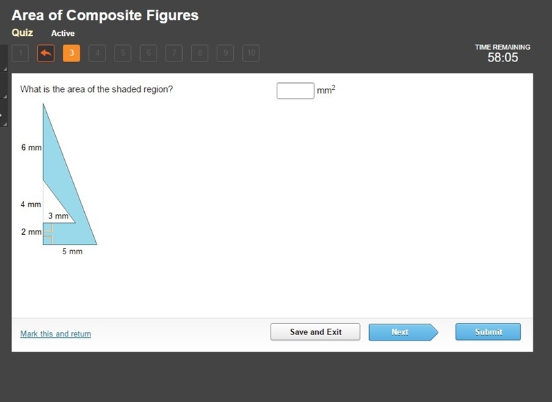Select question 3 in the navigator
This screenshot has height=402, width=552.
coord(72,53)
